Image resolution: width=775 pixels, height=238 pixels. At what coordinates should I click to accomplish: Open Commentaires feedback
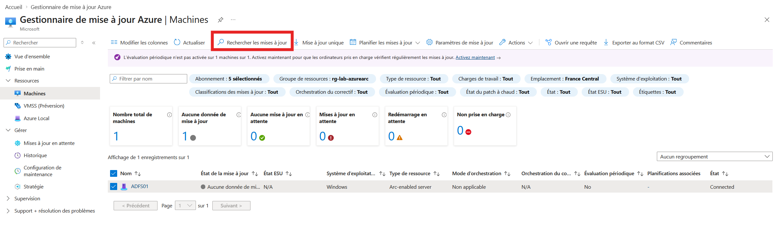pos(691,43)
